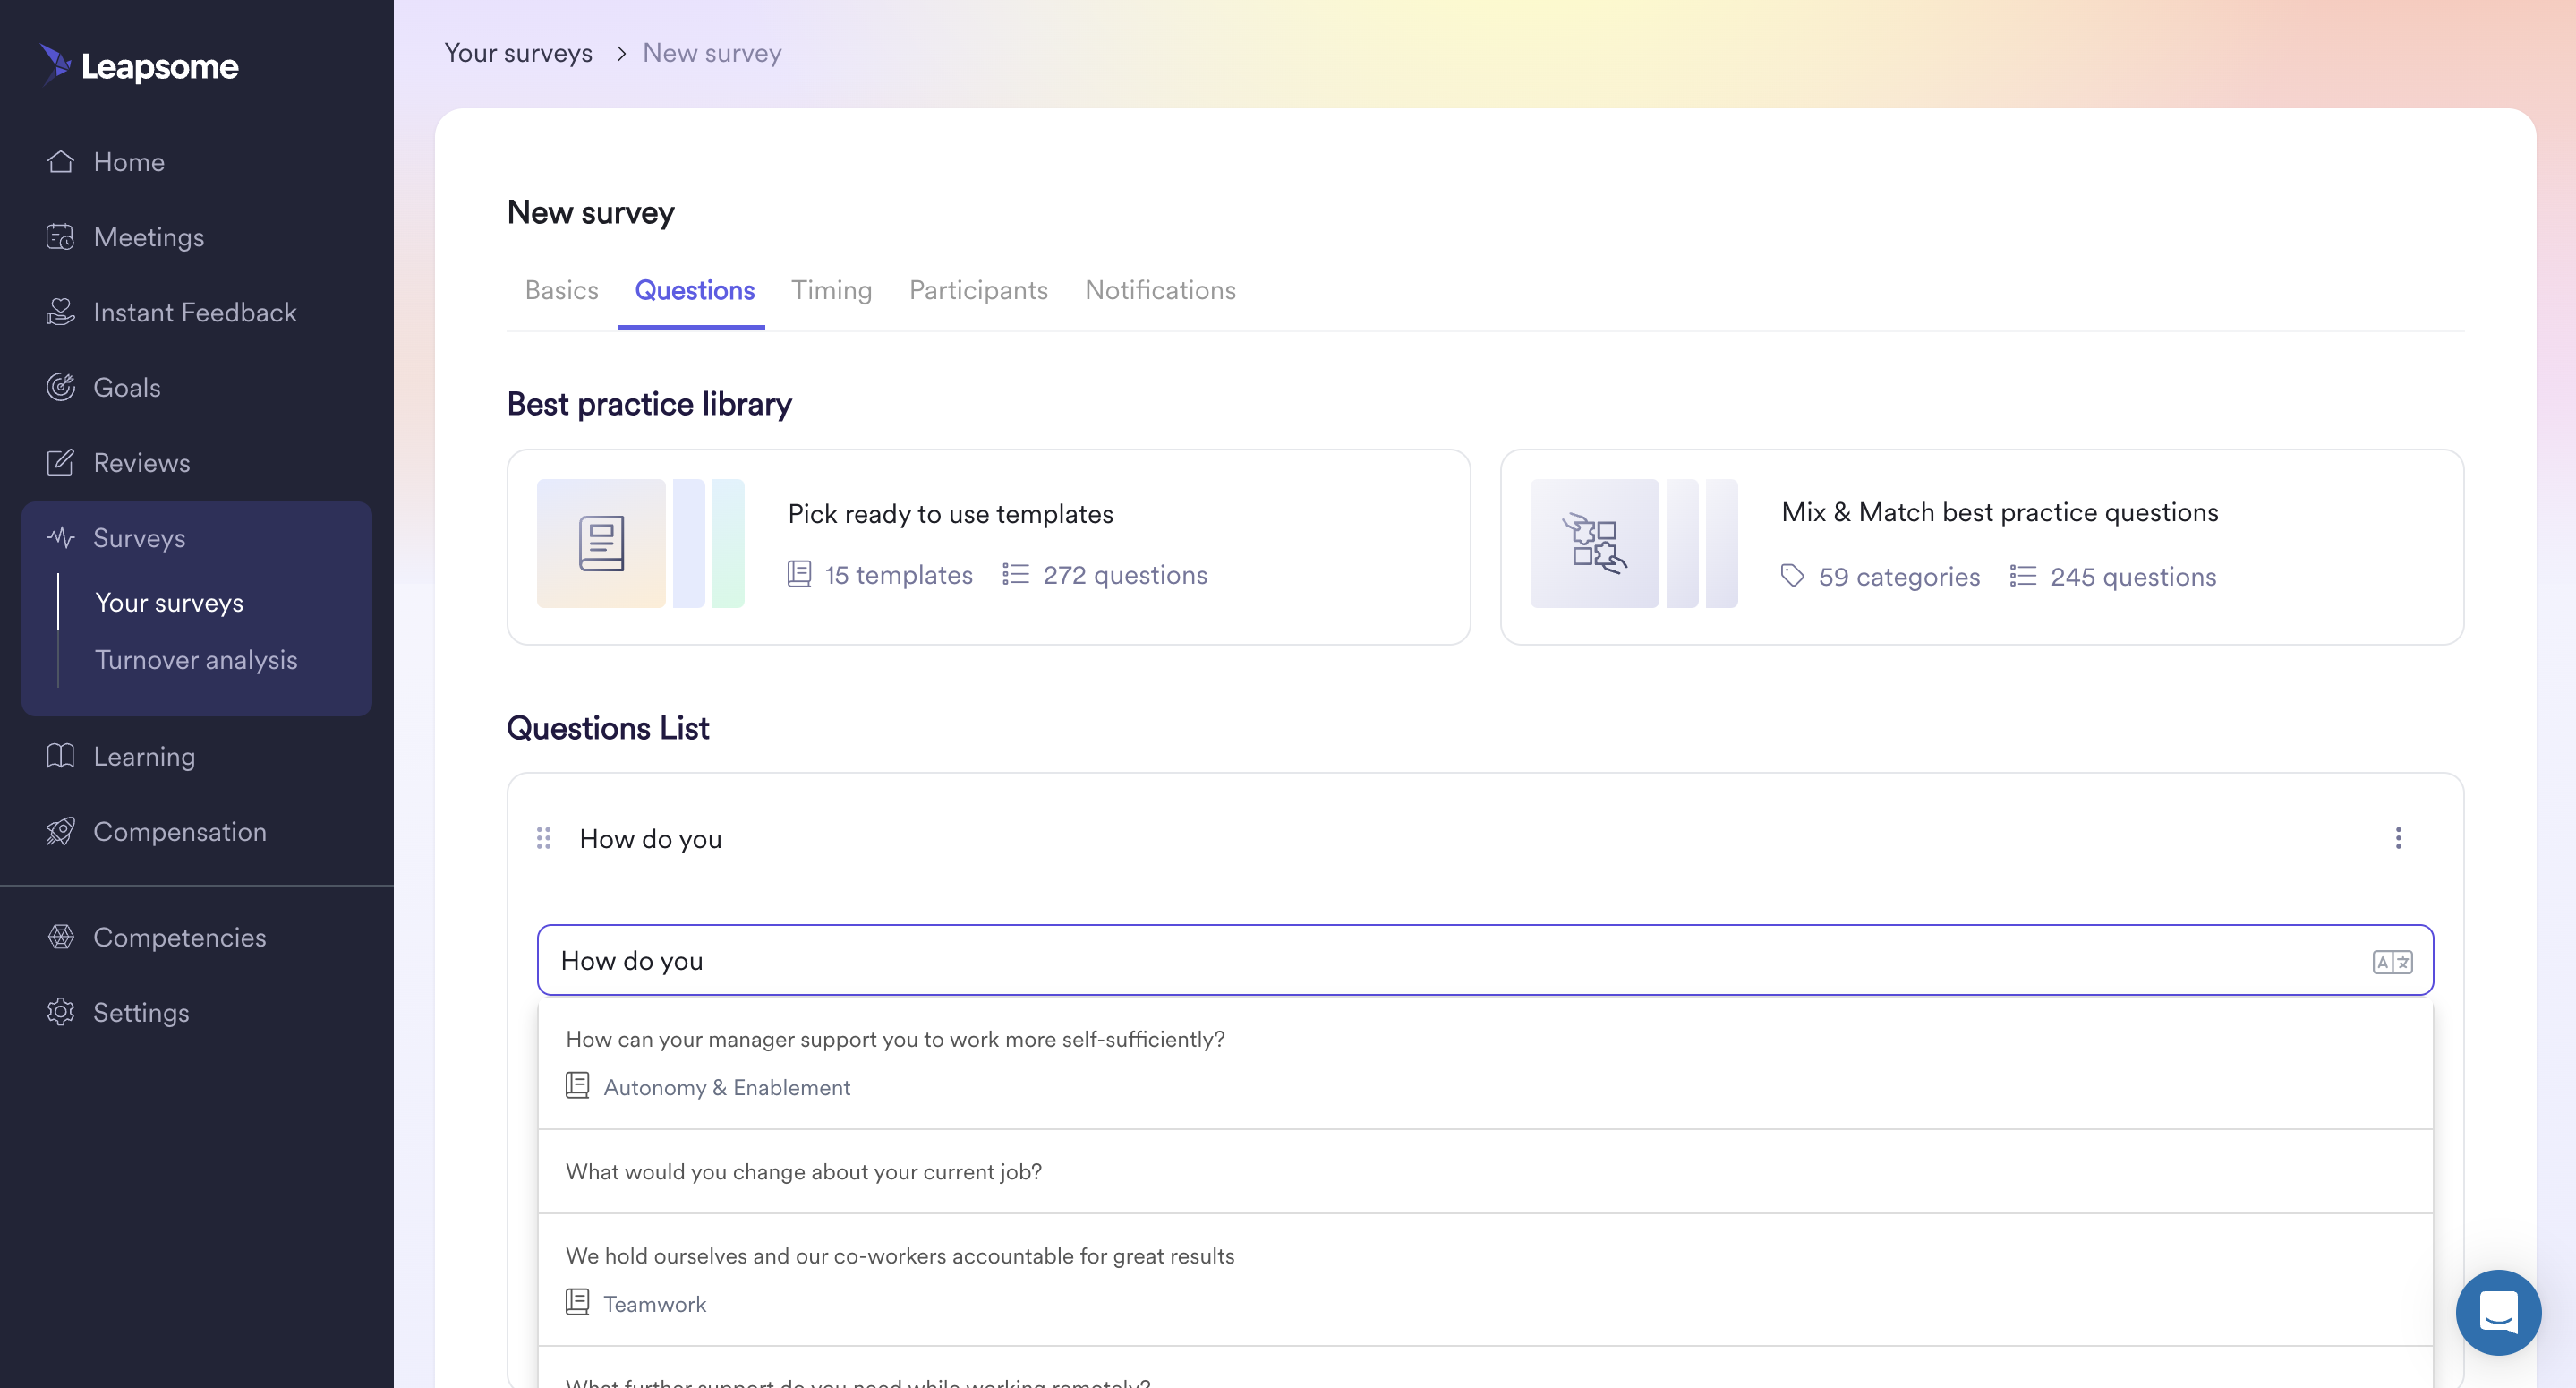The image size is (2576, 1388).
Task: Focus the 'How do you' question input
Action: (x=1485, y=960)
